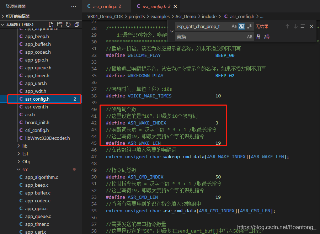
Task: Create a new file in workspace
Action: 51,25
